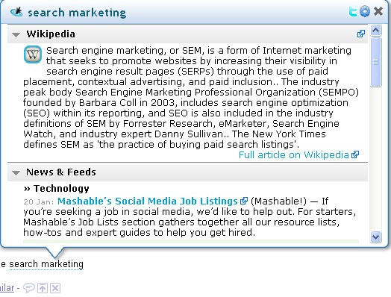The image size is (391, 297).
Task: Click the promote up-arrow icon below result
Action: (43, 288)
